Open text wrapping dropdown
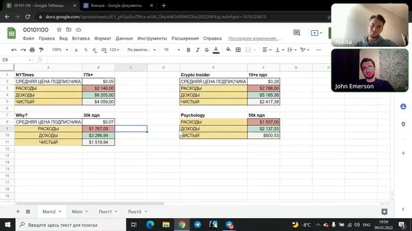Image resolution: width=412 pixels, height=231 pixels. (x=292, y=50)
